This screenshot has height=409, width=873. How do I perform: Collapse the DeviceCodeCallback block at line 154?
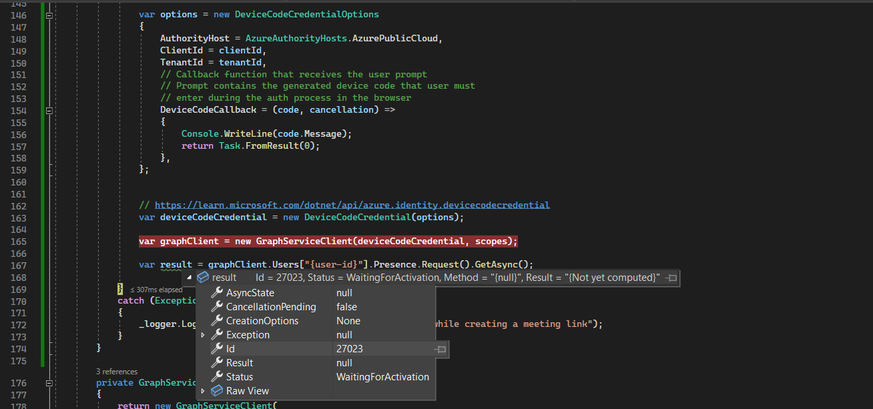click(48, 109)
